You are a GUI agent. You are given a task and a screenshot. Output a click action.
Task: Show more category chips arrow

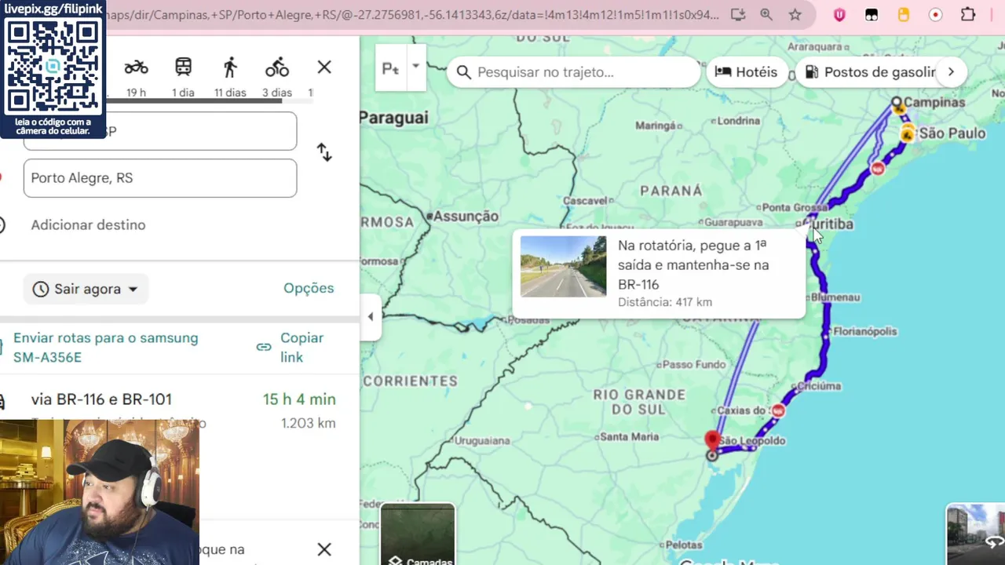[951, 72]
